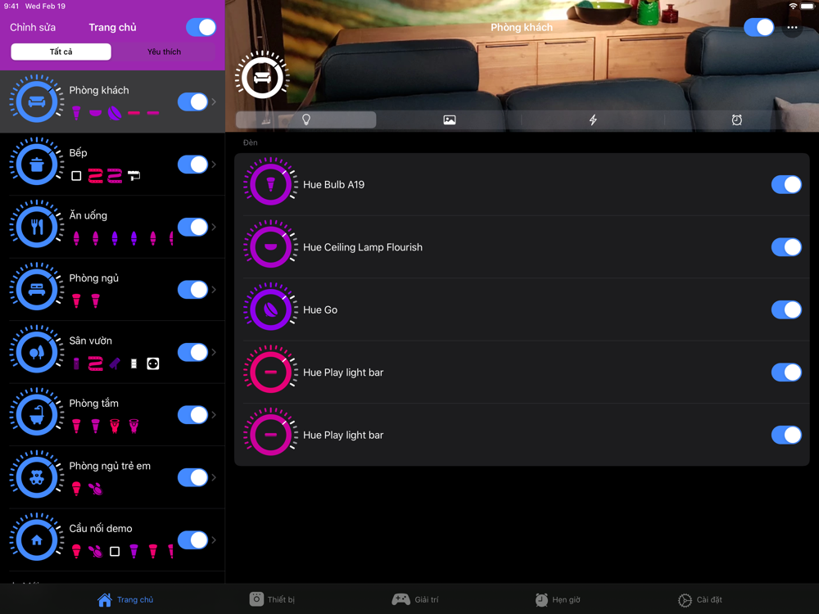Tap the Hue Bulb A19 dial icon
Viewport: 819px width, 614px height.
270,184
